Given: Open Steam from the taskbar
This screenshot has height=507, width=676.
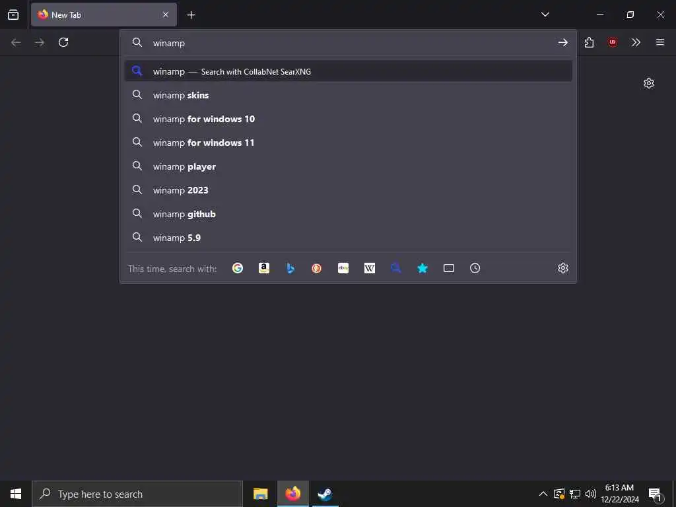Looking at the screenshot, I should 325,494.
